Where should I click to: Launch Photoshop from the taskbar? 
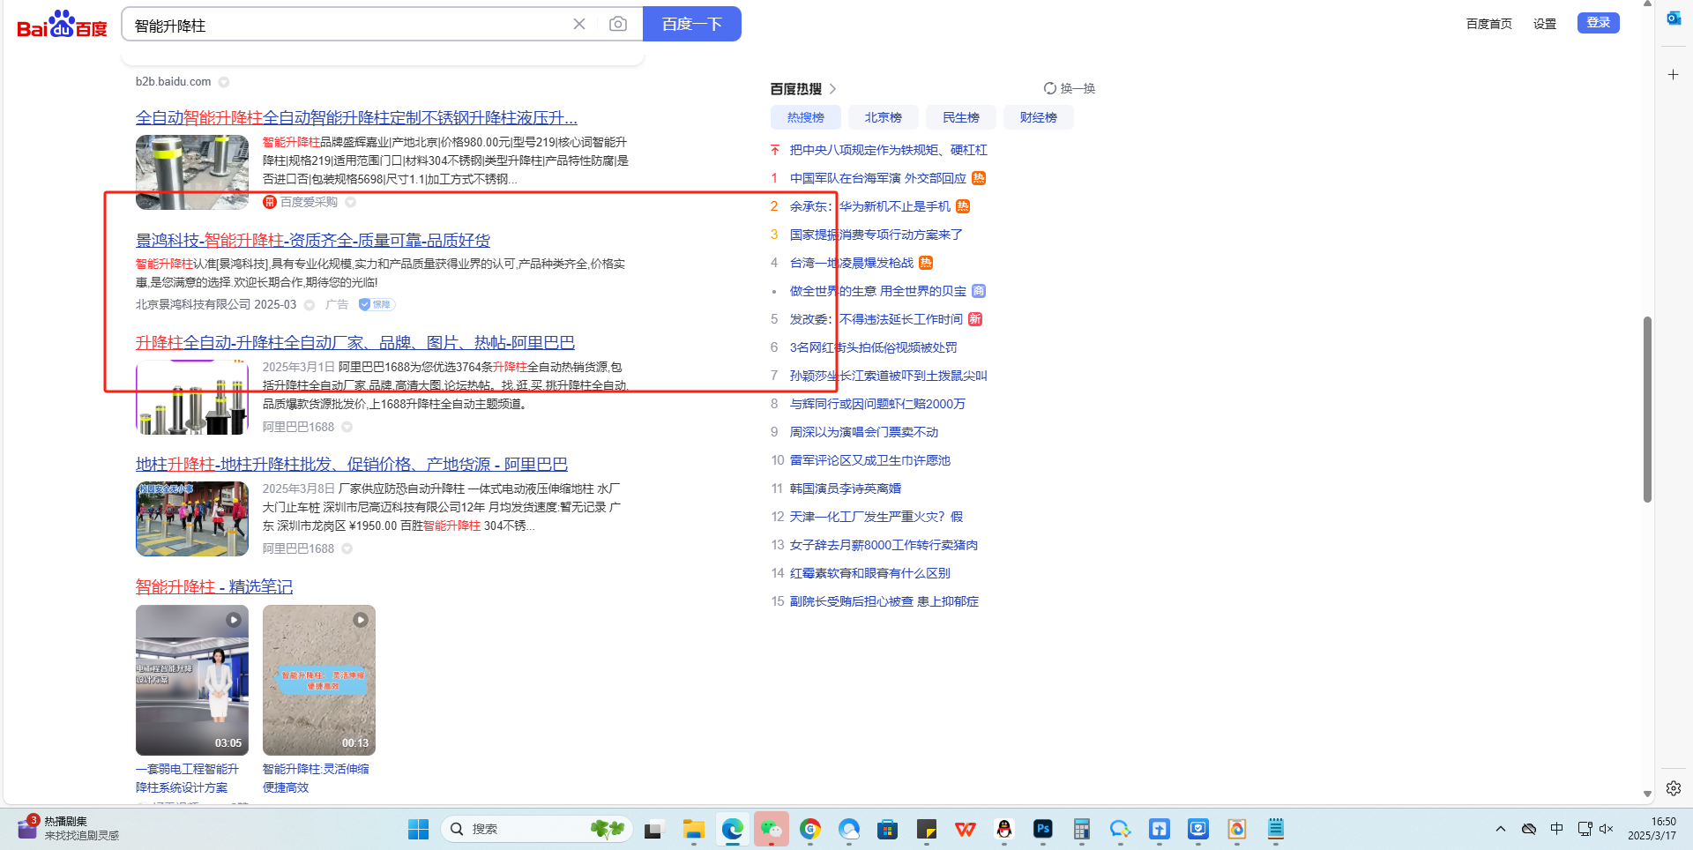tap(1043, 829)
